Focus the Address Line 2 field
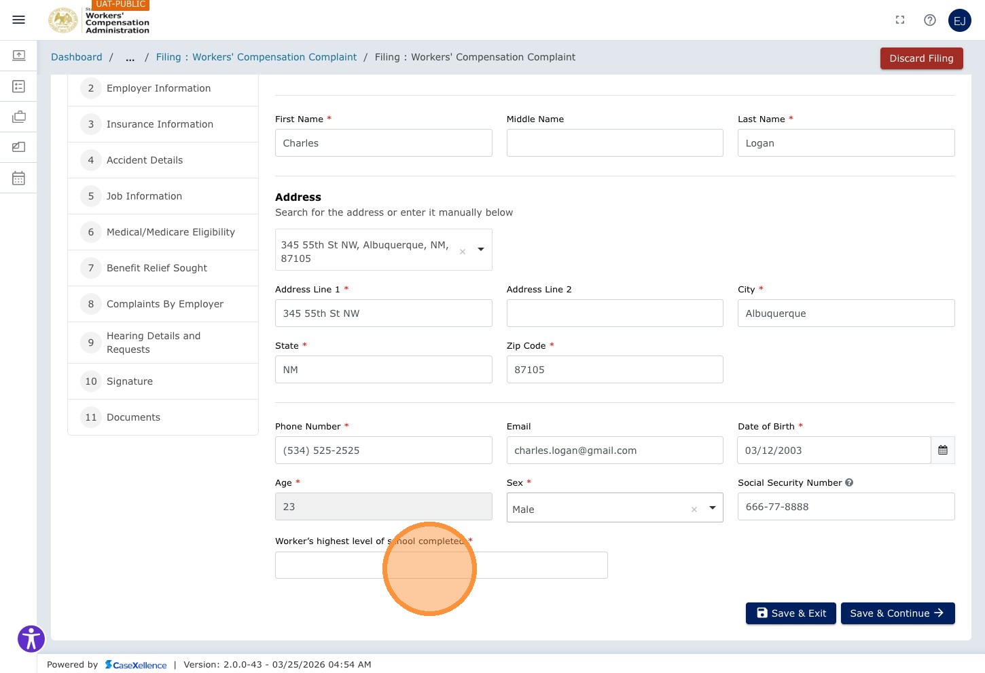The width and height of the screenshot is (985, 673). click(x=615, y=313)
